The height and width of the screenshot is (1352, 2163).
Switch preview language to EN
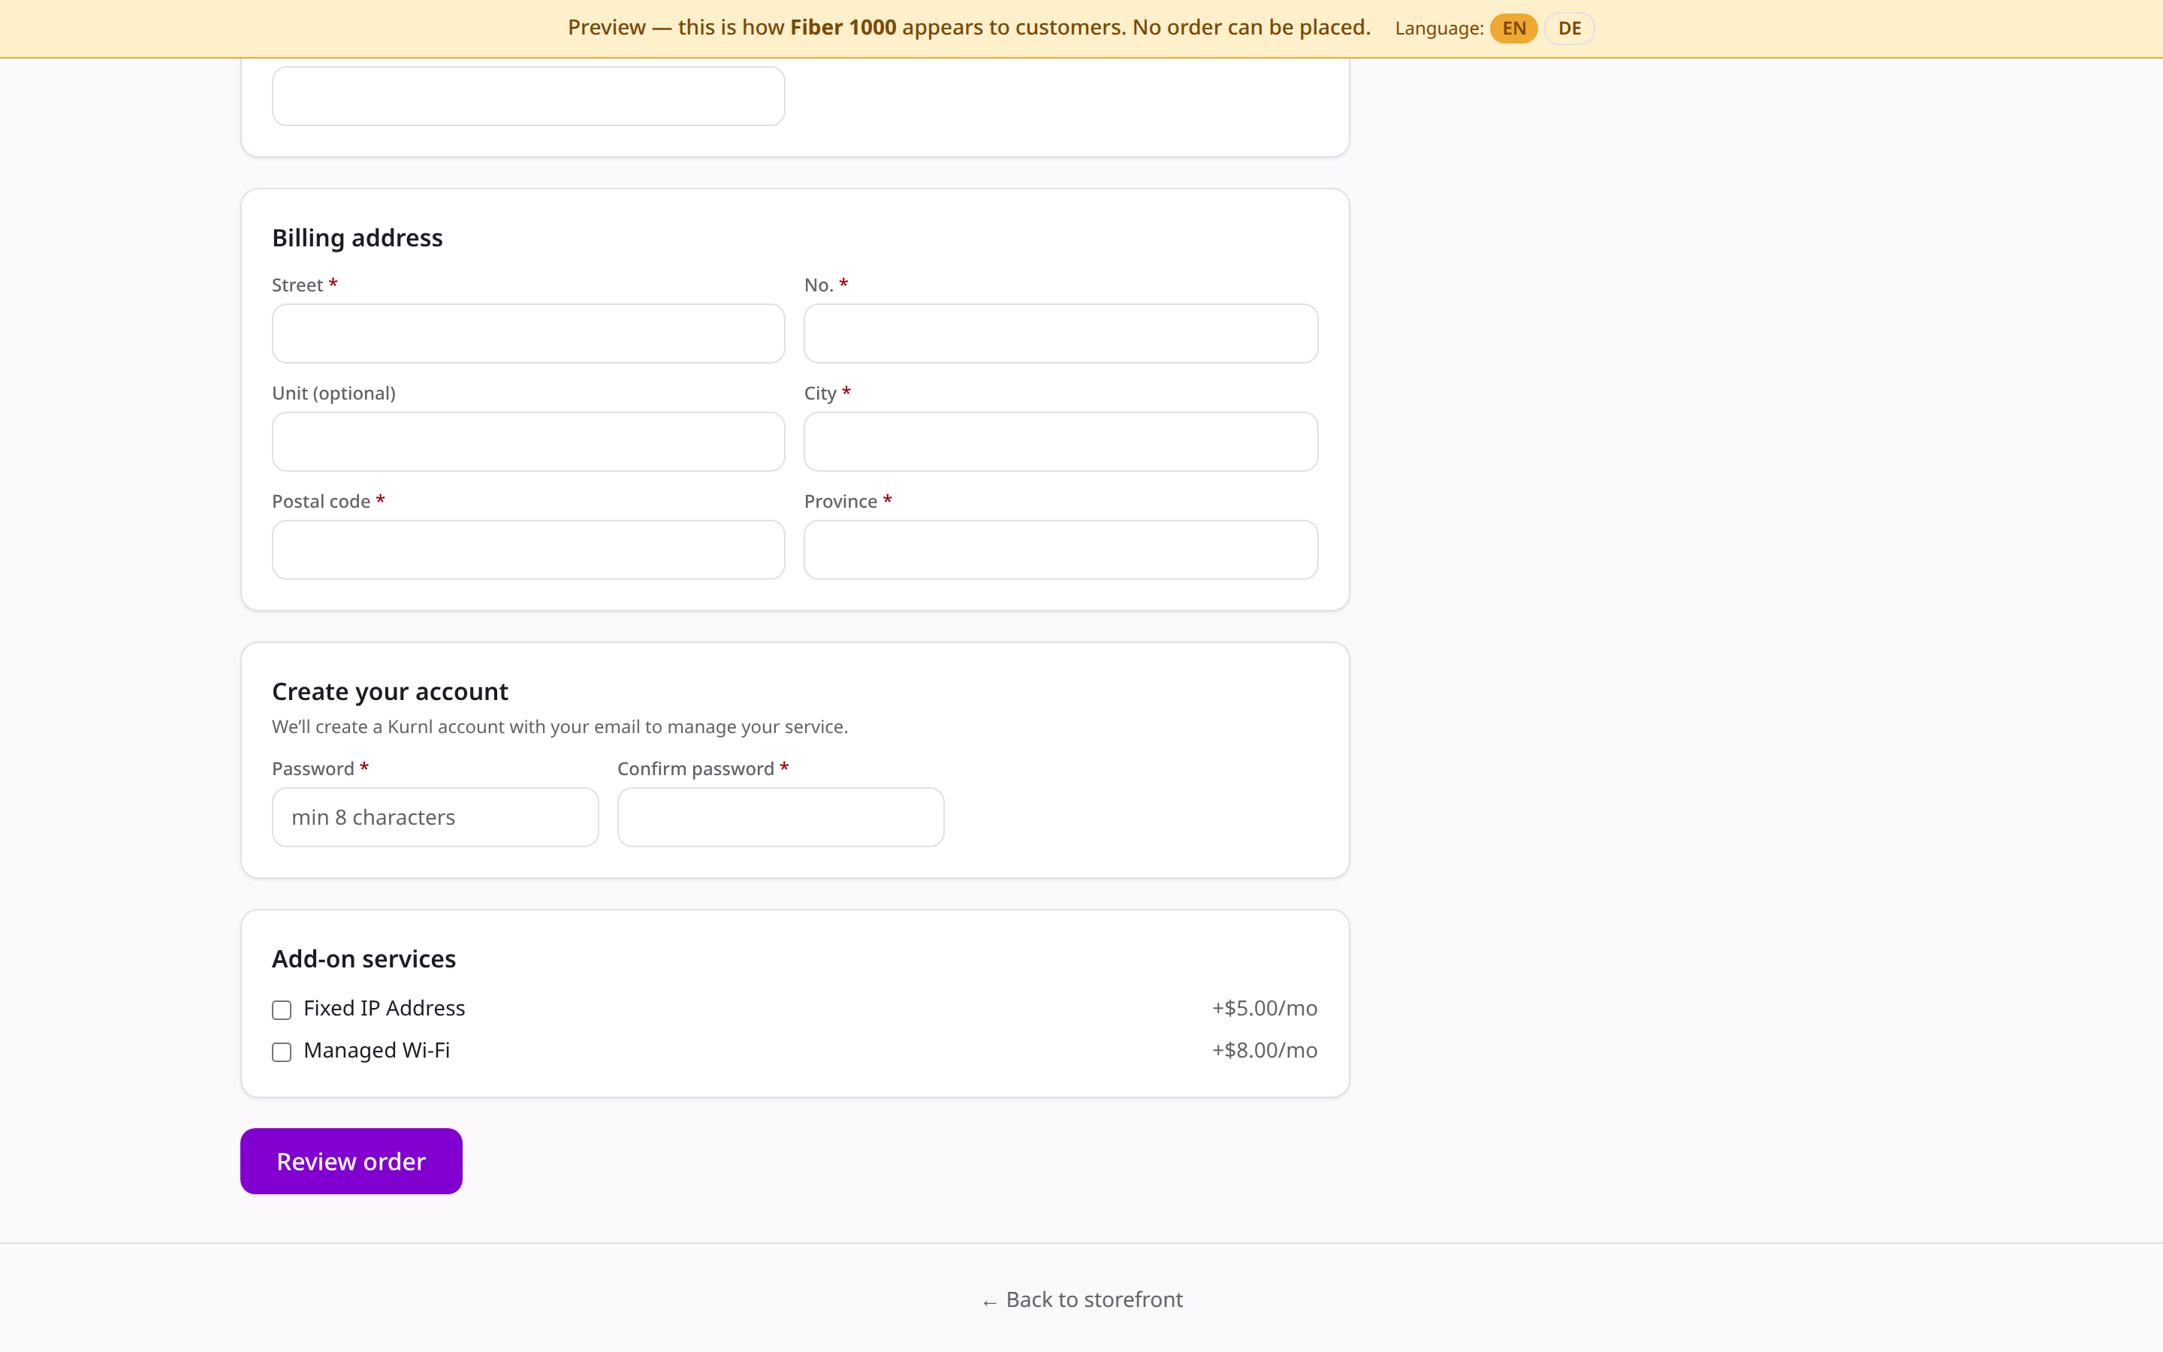(1513, 29)
